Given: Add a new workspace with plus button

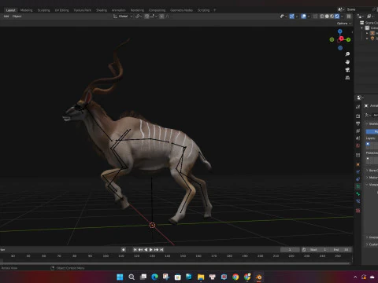Looking at the screenshot, I should (x=215, y=10).
